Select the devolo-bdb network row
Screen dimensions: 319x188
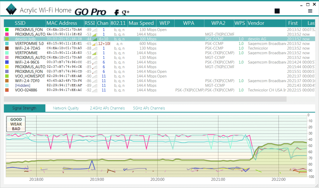pyautogui.click(x=159, y=39)
